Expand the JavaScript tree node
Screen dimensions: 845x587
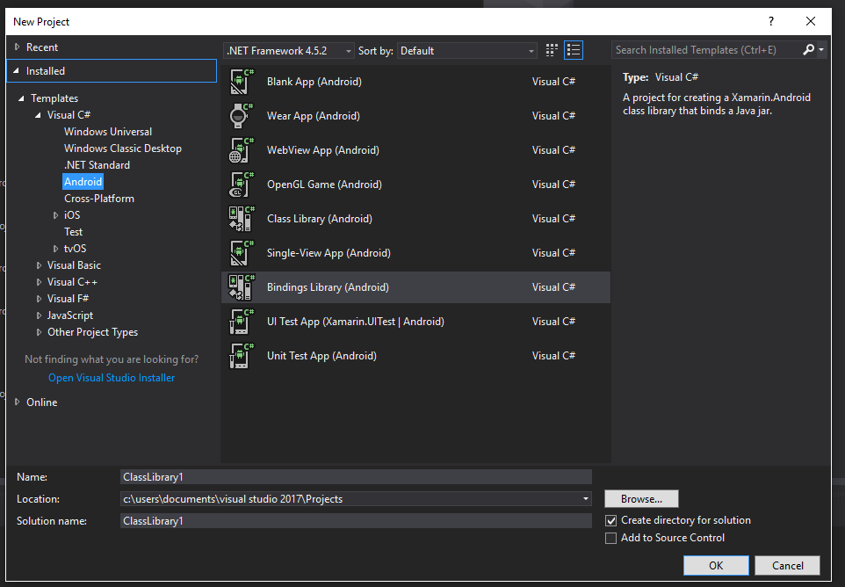39,315
